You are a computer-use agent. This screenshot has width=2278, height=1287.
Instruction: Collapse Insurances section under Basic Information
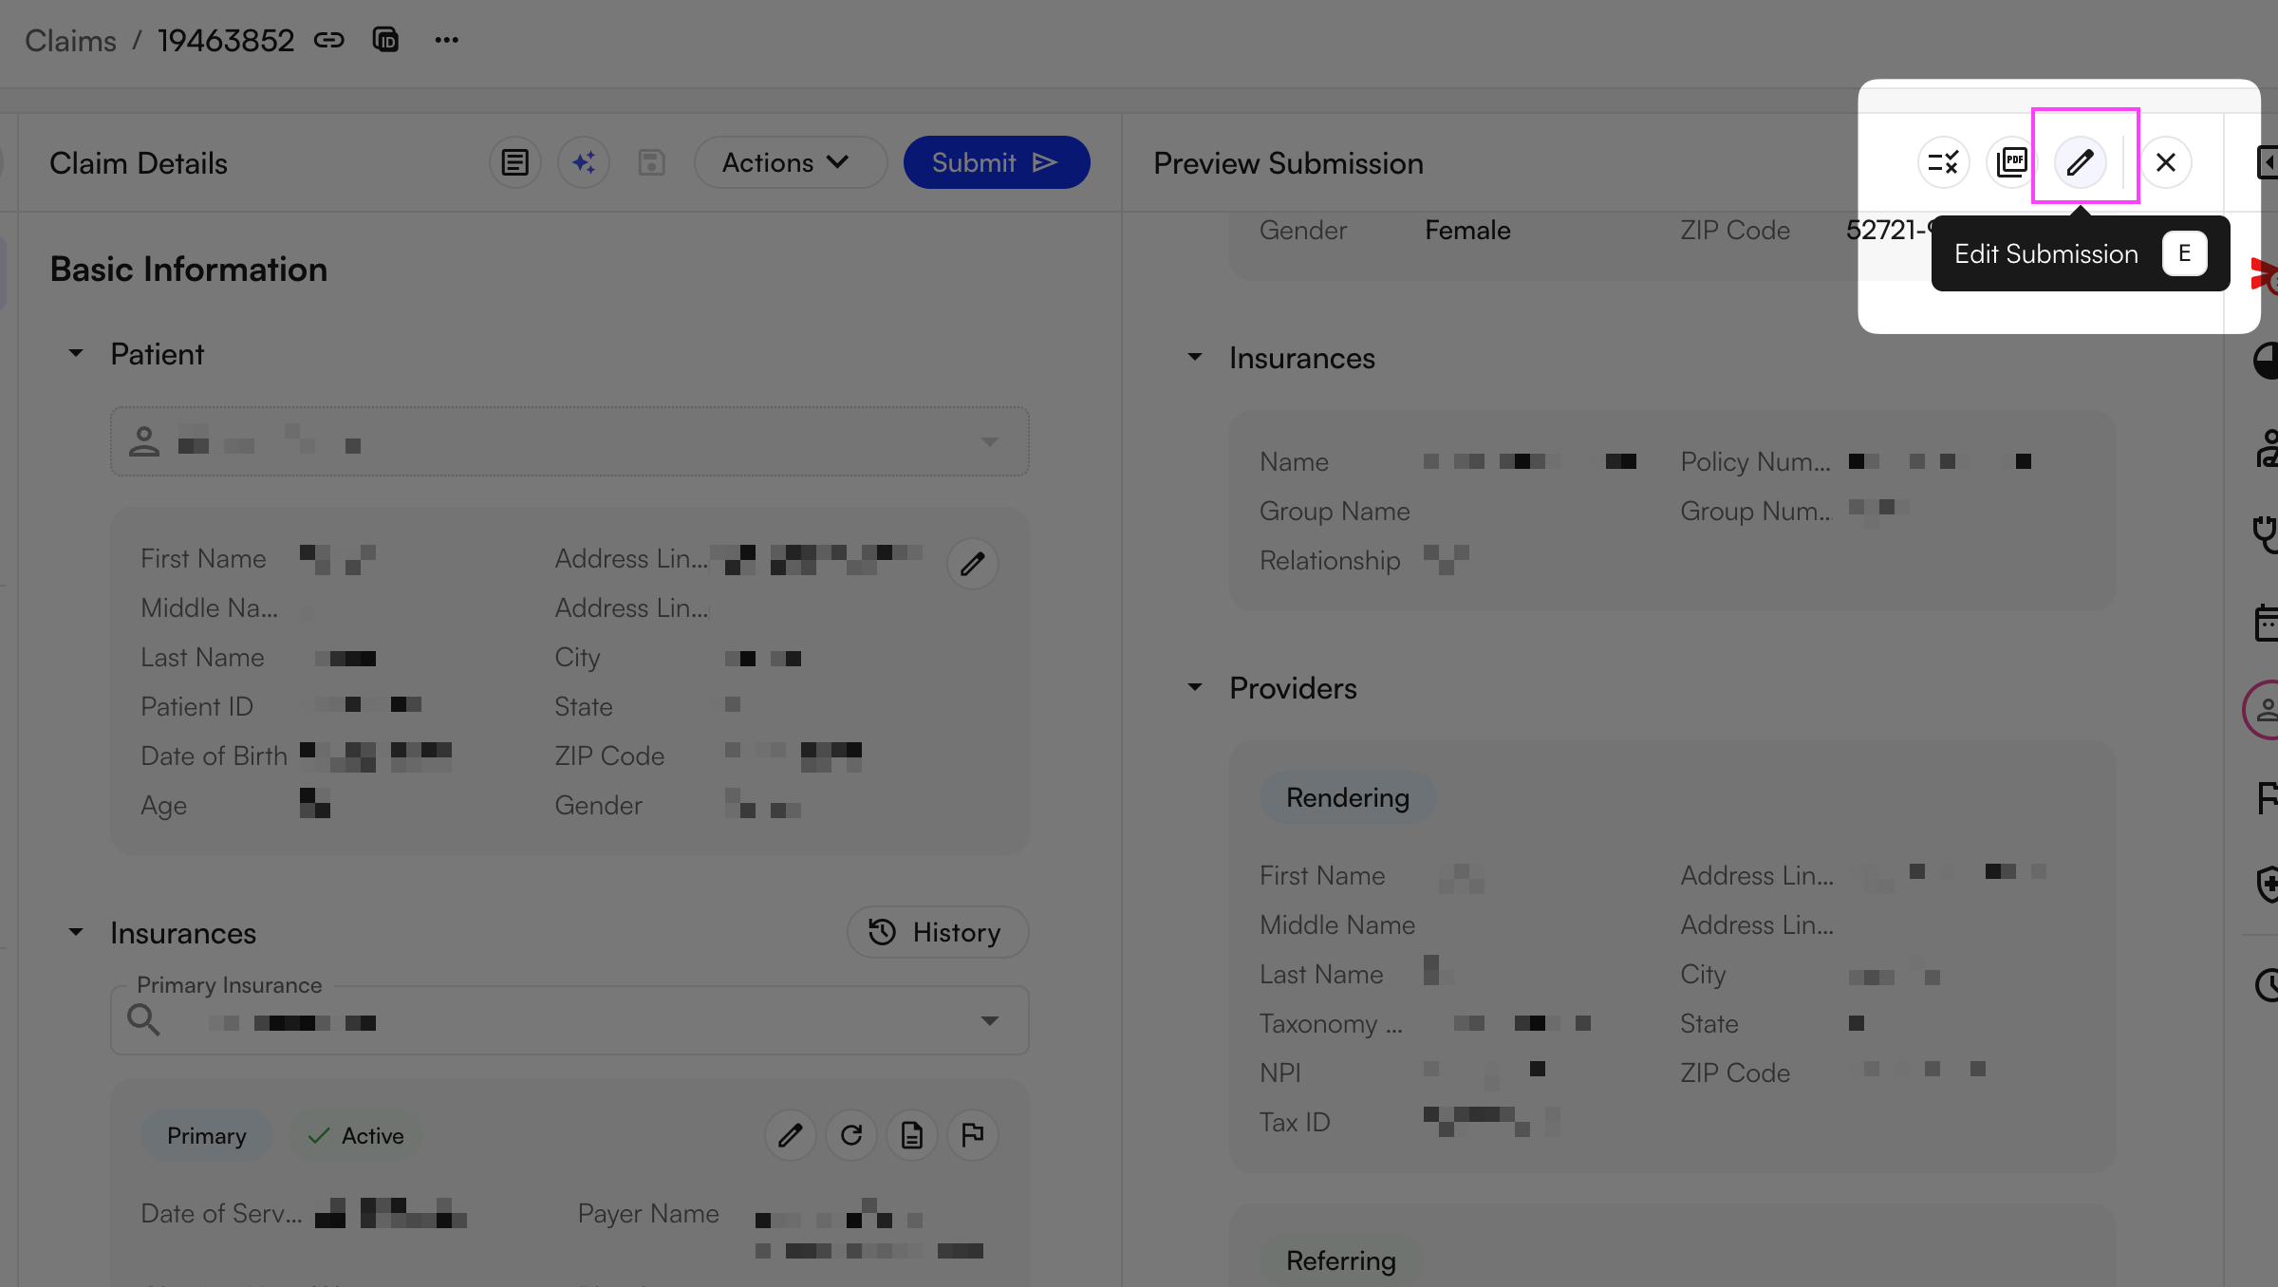[76, 933]
